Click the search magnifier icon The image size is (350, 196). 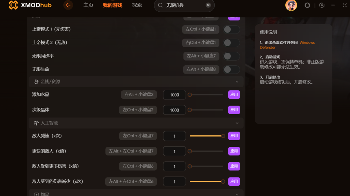(x=160, y=5)
